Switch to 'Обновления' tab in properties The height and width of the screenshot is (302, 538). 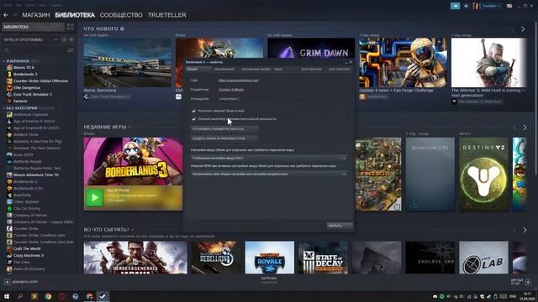[224, 69]
